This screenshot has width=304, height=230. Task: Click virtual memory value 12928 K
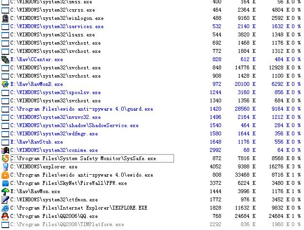279,68
